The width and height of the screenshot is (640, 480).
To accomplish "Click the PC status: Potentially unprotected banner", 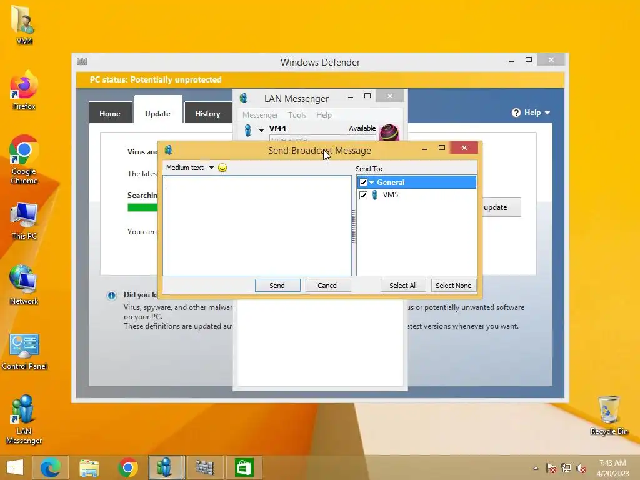I will 320,80.
